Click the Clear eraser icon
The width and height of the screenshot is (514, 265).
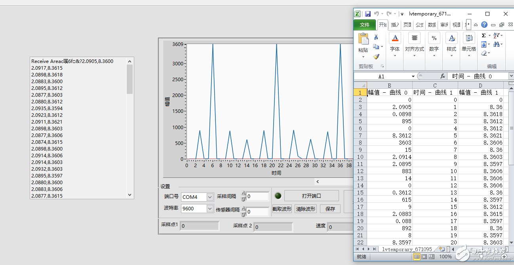(x=484, y=53)
